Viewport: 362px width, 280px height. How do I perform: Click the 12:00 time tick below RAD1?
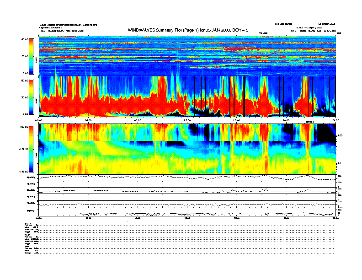pos(187,120)
